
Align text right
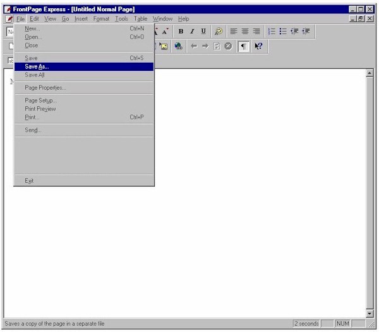pos(256,32)
